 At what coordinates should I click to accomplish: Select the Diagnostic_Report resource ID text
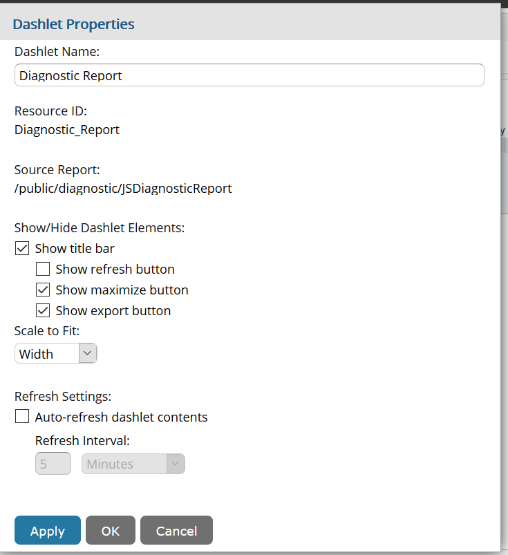click(67, 130)
